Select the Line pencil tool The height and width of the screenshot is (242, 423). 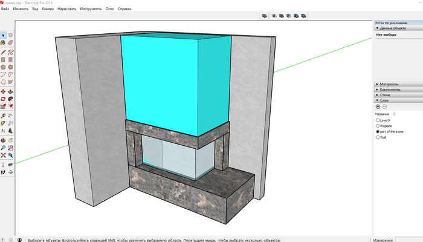point(4,52)
